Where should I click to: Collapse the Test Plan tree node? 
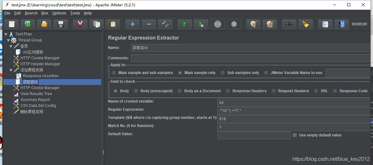tap(6, 34)
